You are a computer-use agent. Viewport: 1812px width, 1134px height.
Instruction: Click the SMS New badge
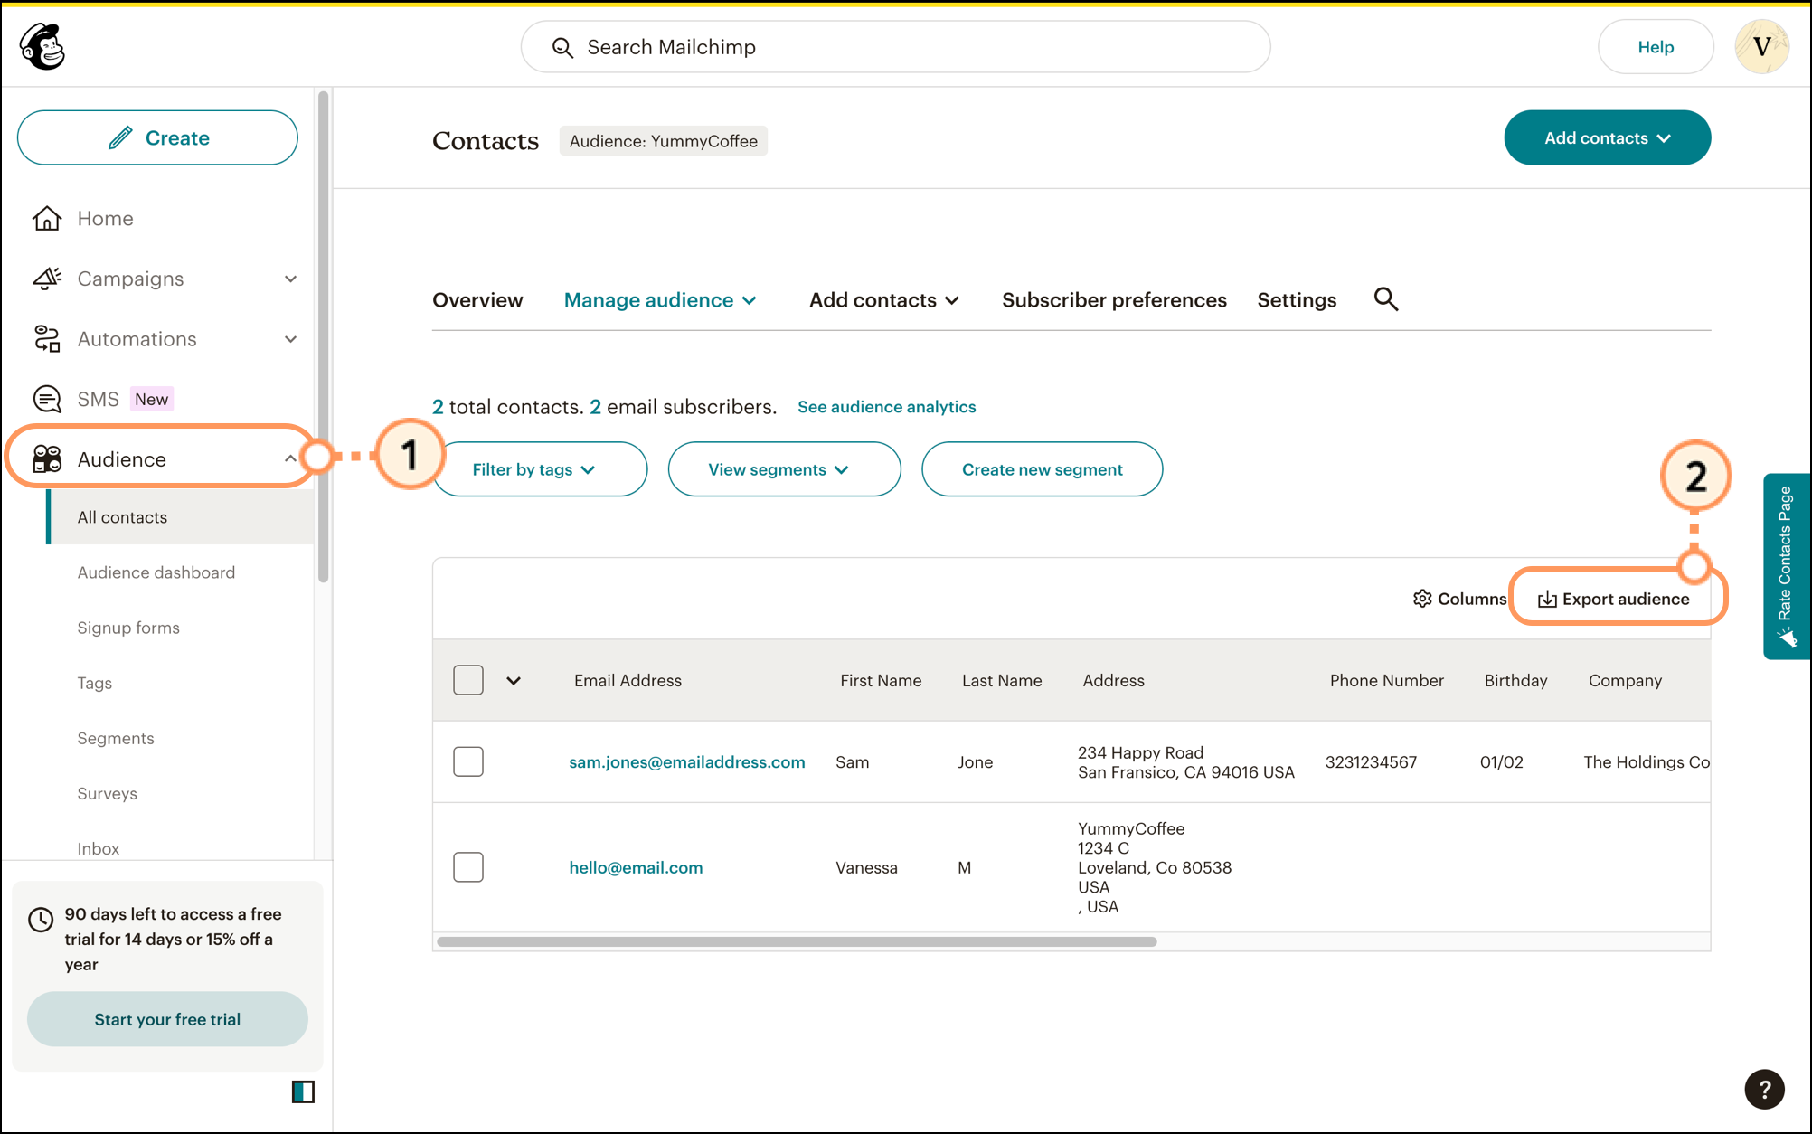pyautogui.click(x=151, y=399)
